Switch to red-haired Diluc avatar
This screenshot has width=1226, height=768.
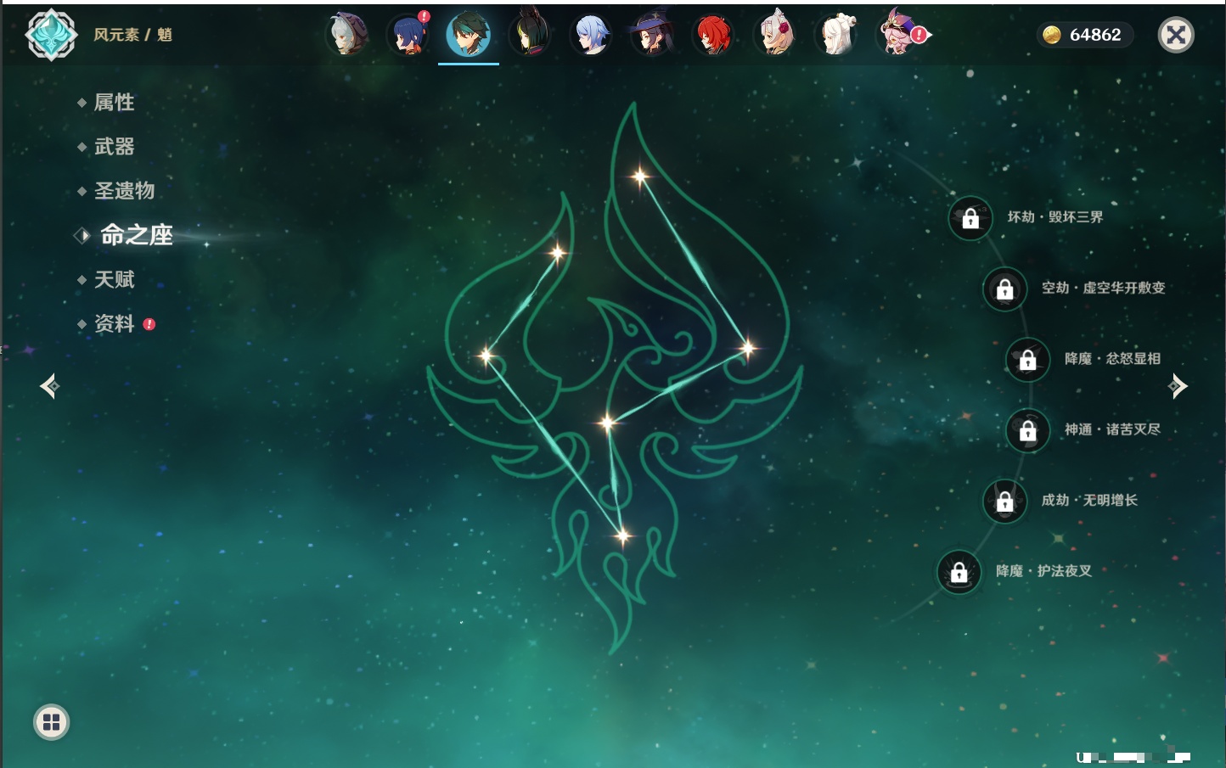[x=713, y=35]
